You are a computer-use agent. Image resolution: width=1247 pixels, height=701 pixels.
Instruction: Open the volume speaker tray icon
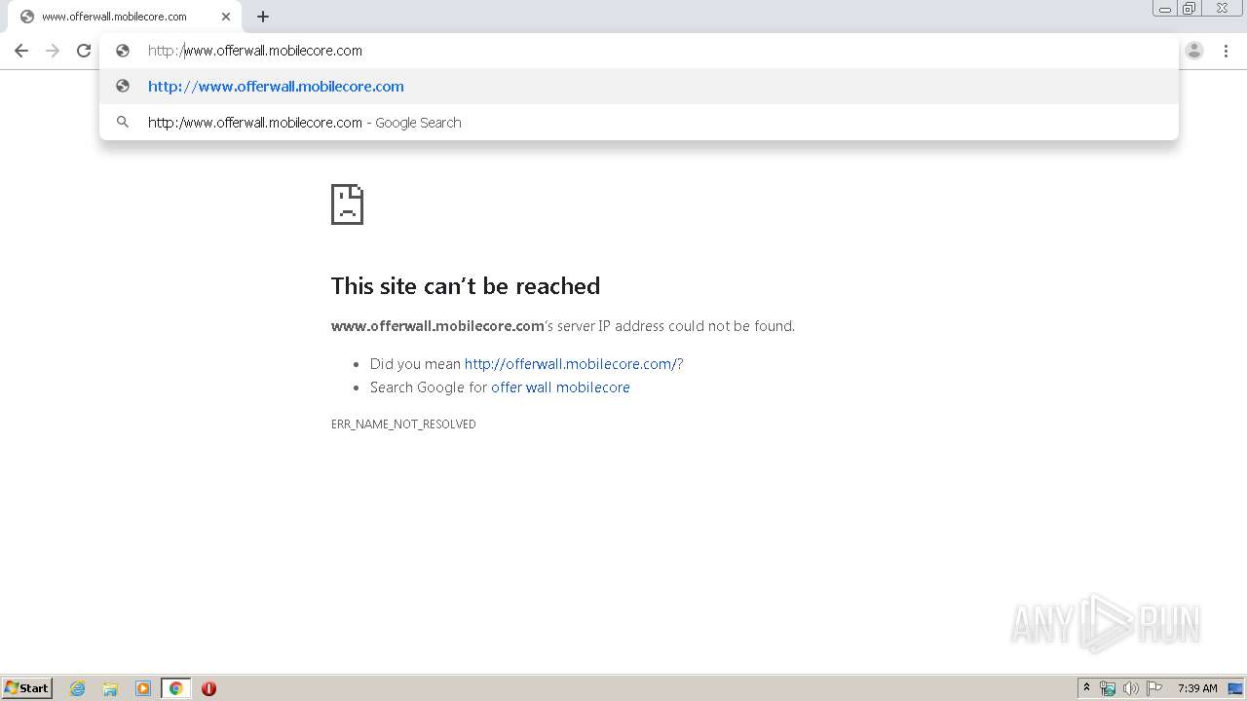1131,688
